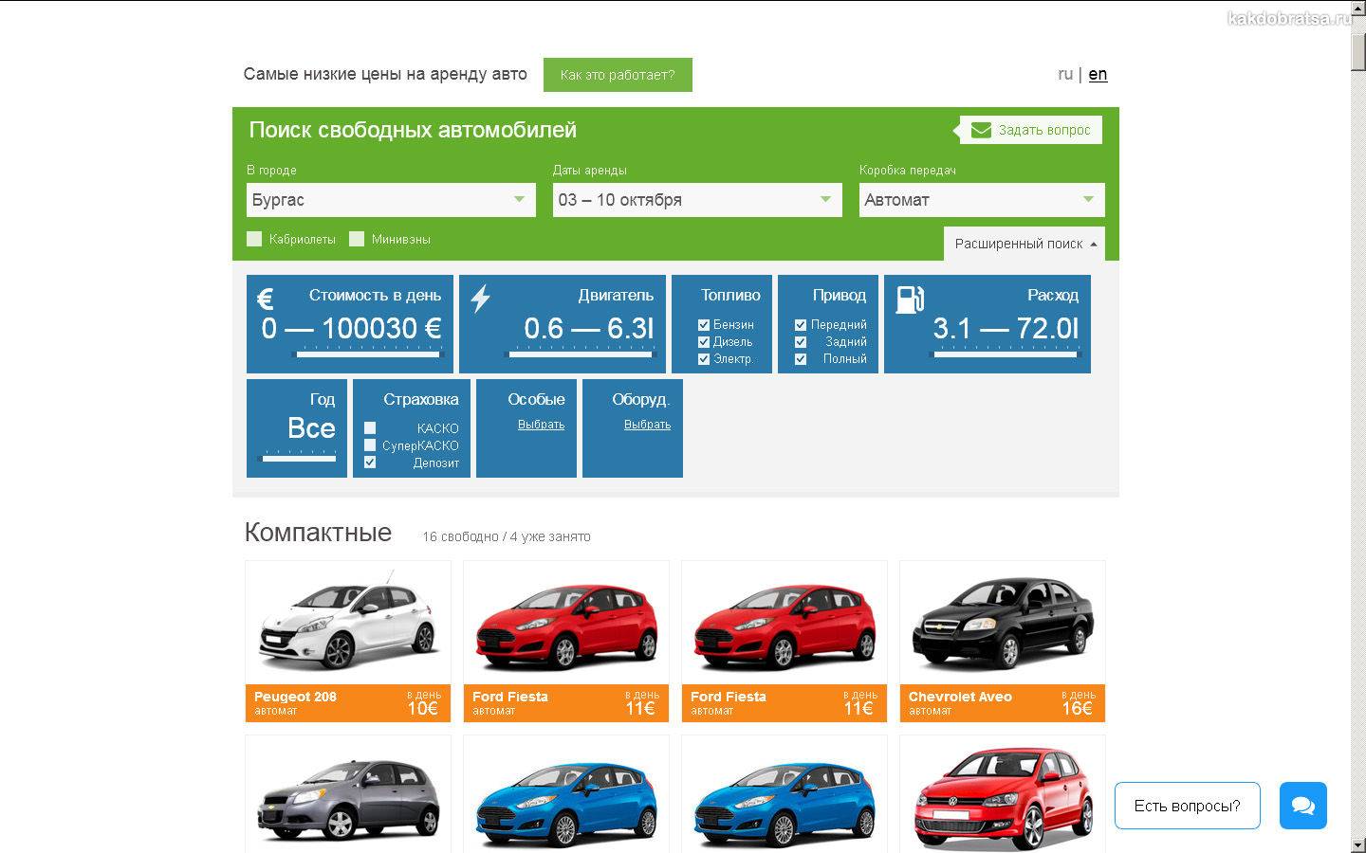1366x853 pixels.
Task: Open the gearbox dropdown showing Автомат
Action: (982, 200)
